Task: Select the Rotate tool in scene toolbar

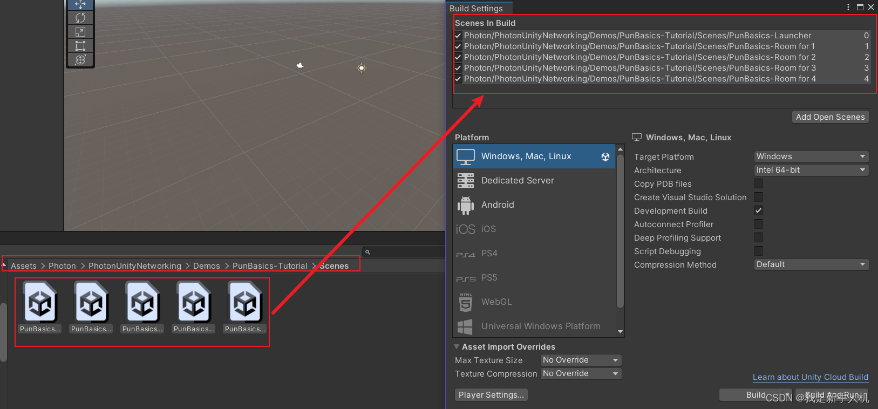Action: click(x=80, y=18)
